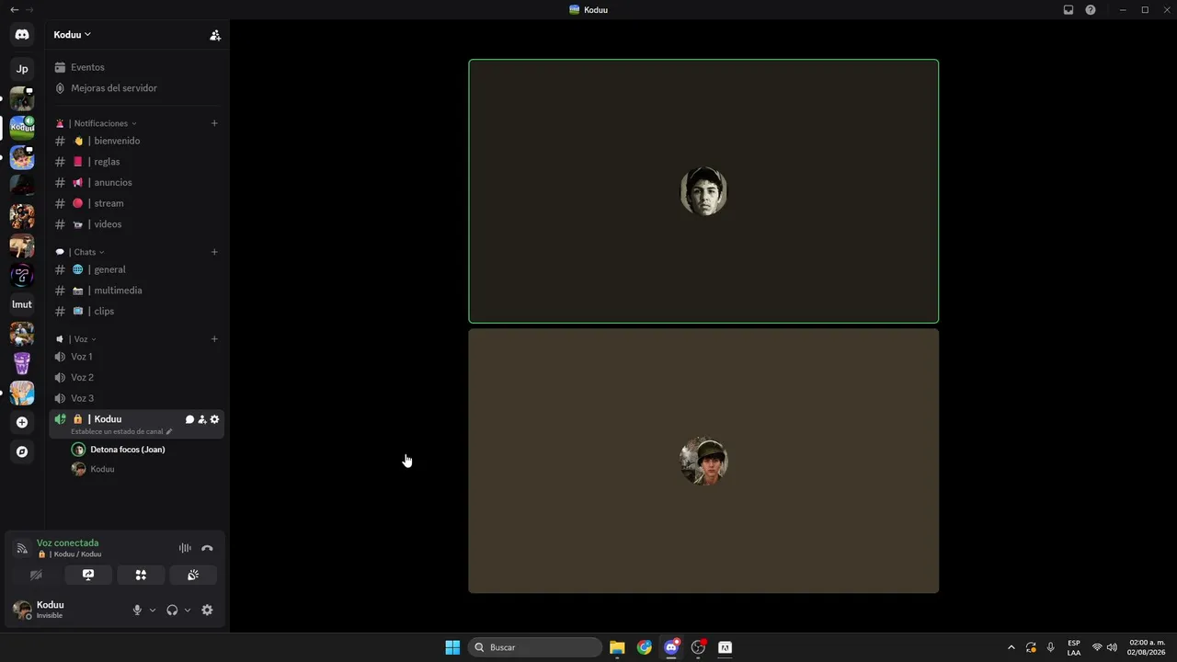The width and height of the screenshot is (1177, 662).
Task: Open noise suppression options
Action: tap(185, 548)
